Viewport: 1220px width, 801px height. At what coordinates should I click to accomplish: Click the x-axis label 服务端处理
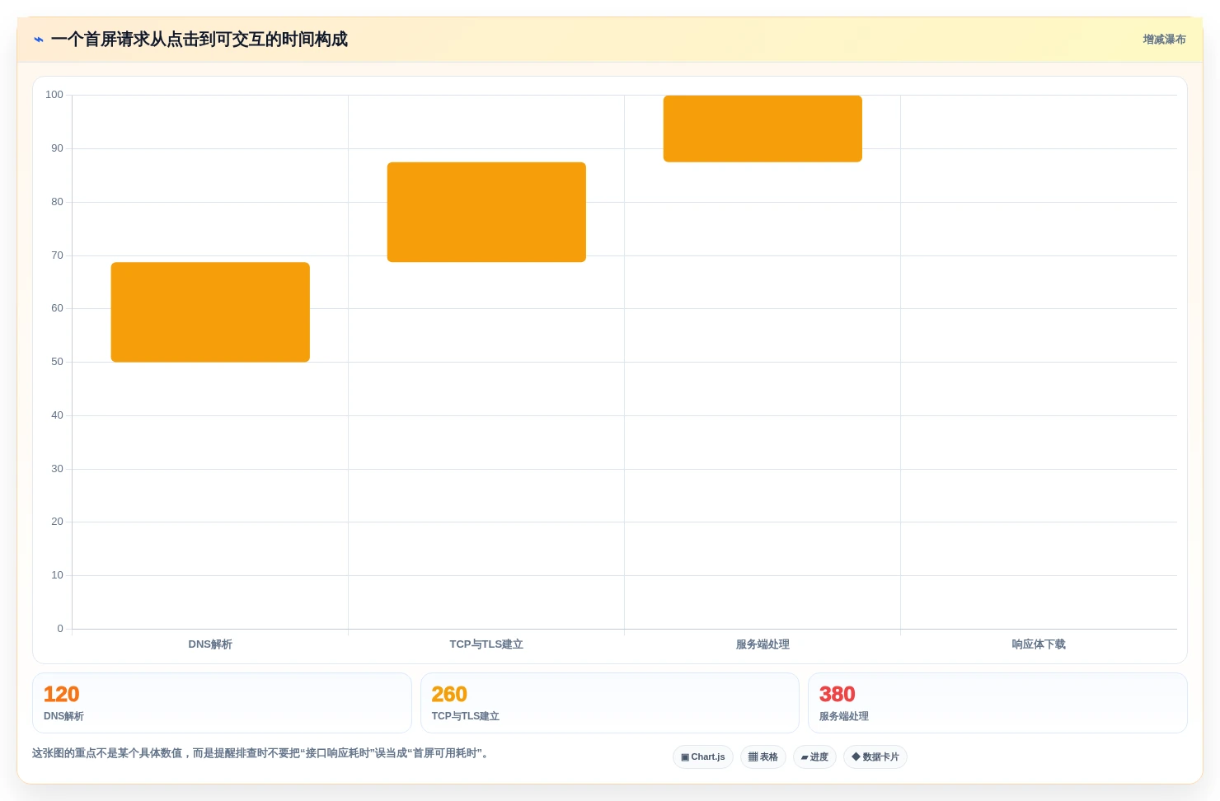coord(762,644)
